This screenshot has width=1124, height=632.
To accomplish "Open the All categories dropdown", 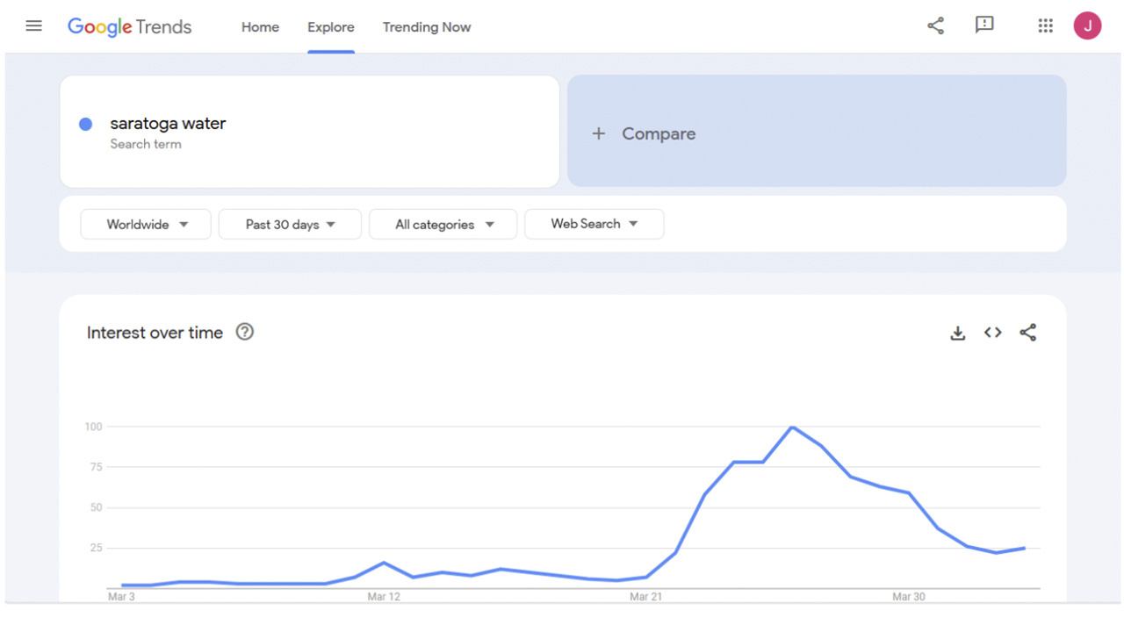I will [x=443, y=224].
